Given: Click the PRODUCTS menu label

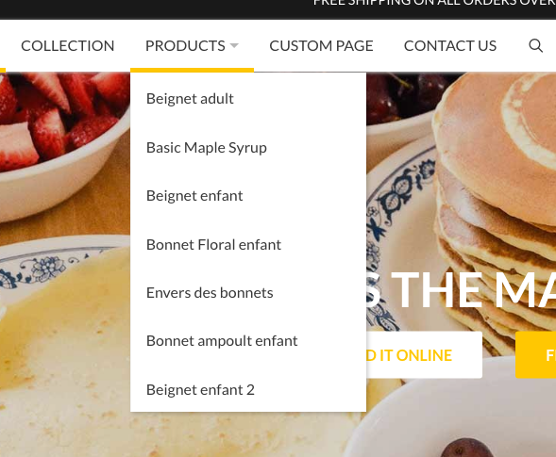Looking at the screenshot, I should point(185,45).
